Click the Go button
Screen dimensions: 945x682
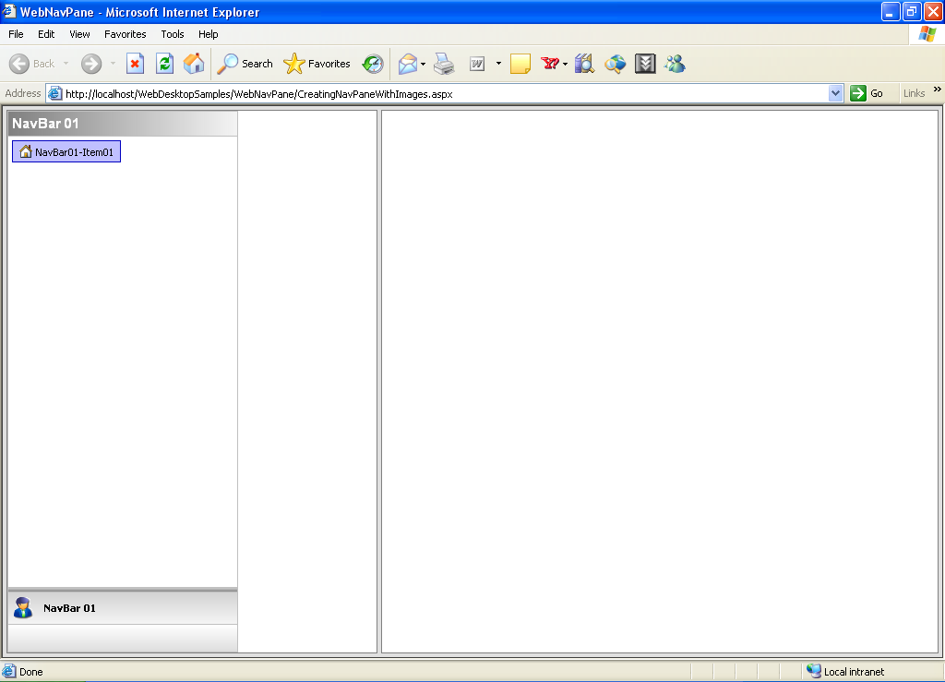[867, 93]
